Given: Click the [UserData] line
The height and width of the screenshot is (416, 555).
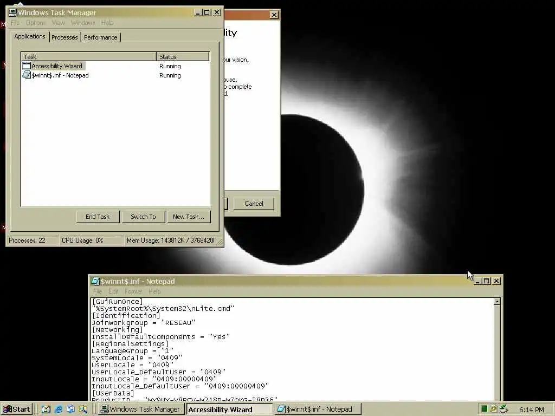Looking at the screenshot, I should point(113,393).
